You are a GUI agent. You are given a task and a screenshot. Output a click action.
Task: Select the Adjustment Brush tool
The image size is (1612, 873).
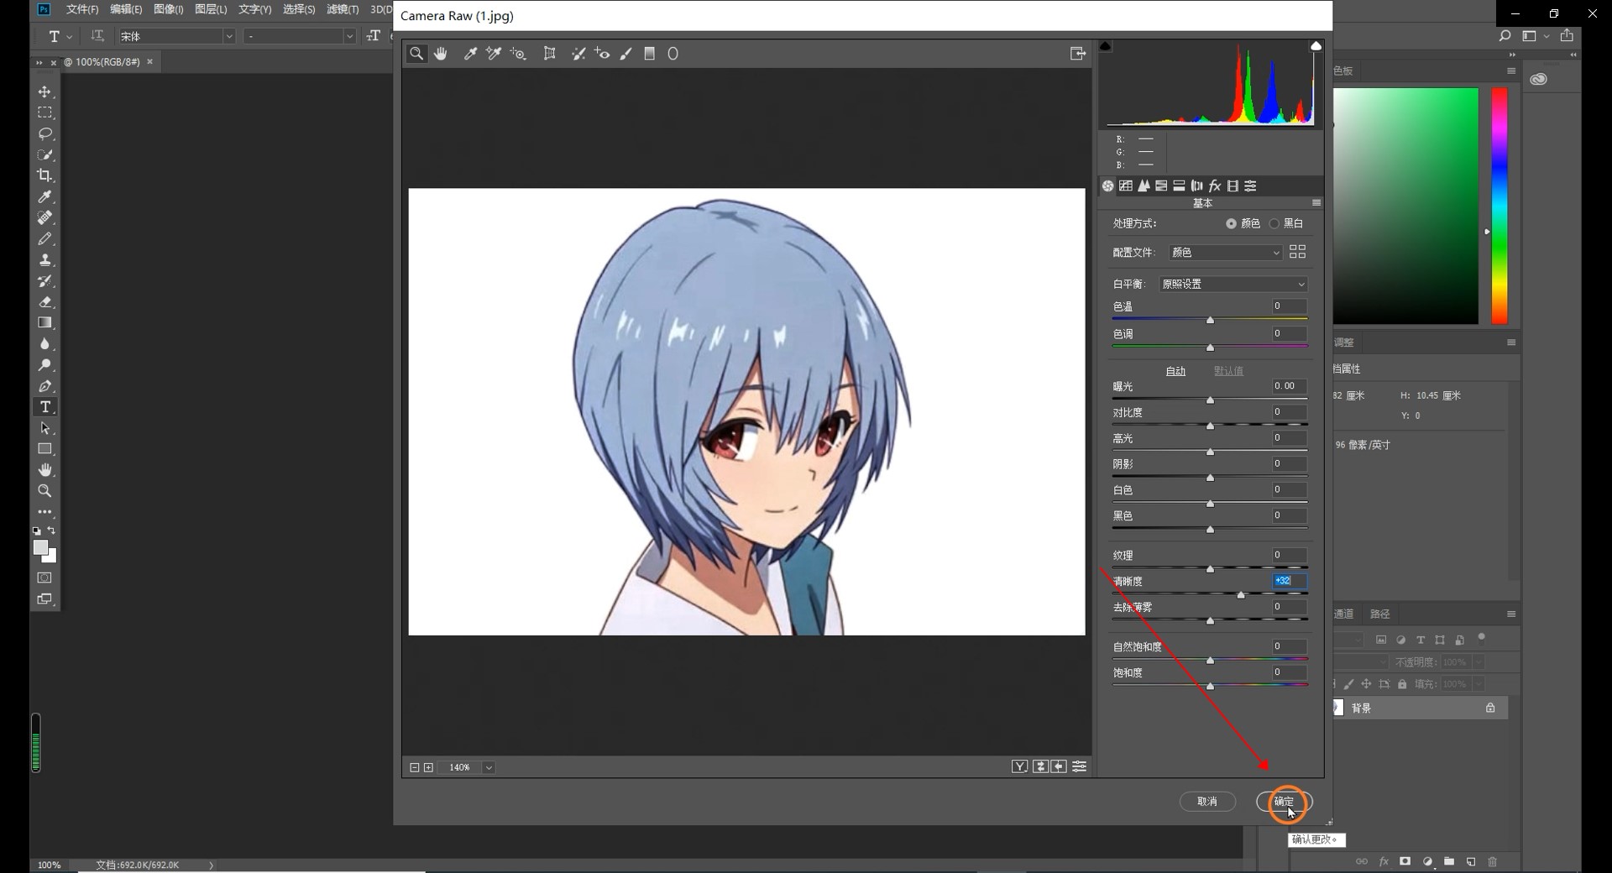pos(626,54)
